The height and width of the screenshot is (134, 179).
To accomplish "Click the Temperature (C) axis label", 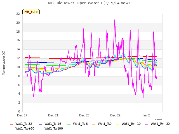I will click(4, 63).
